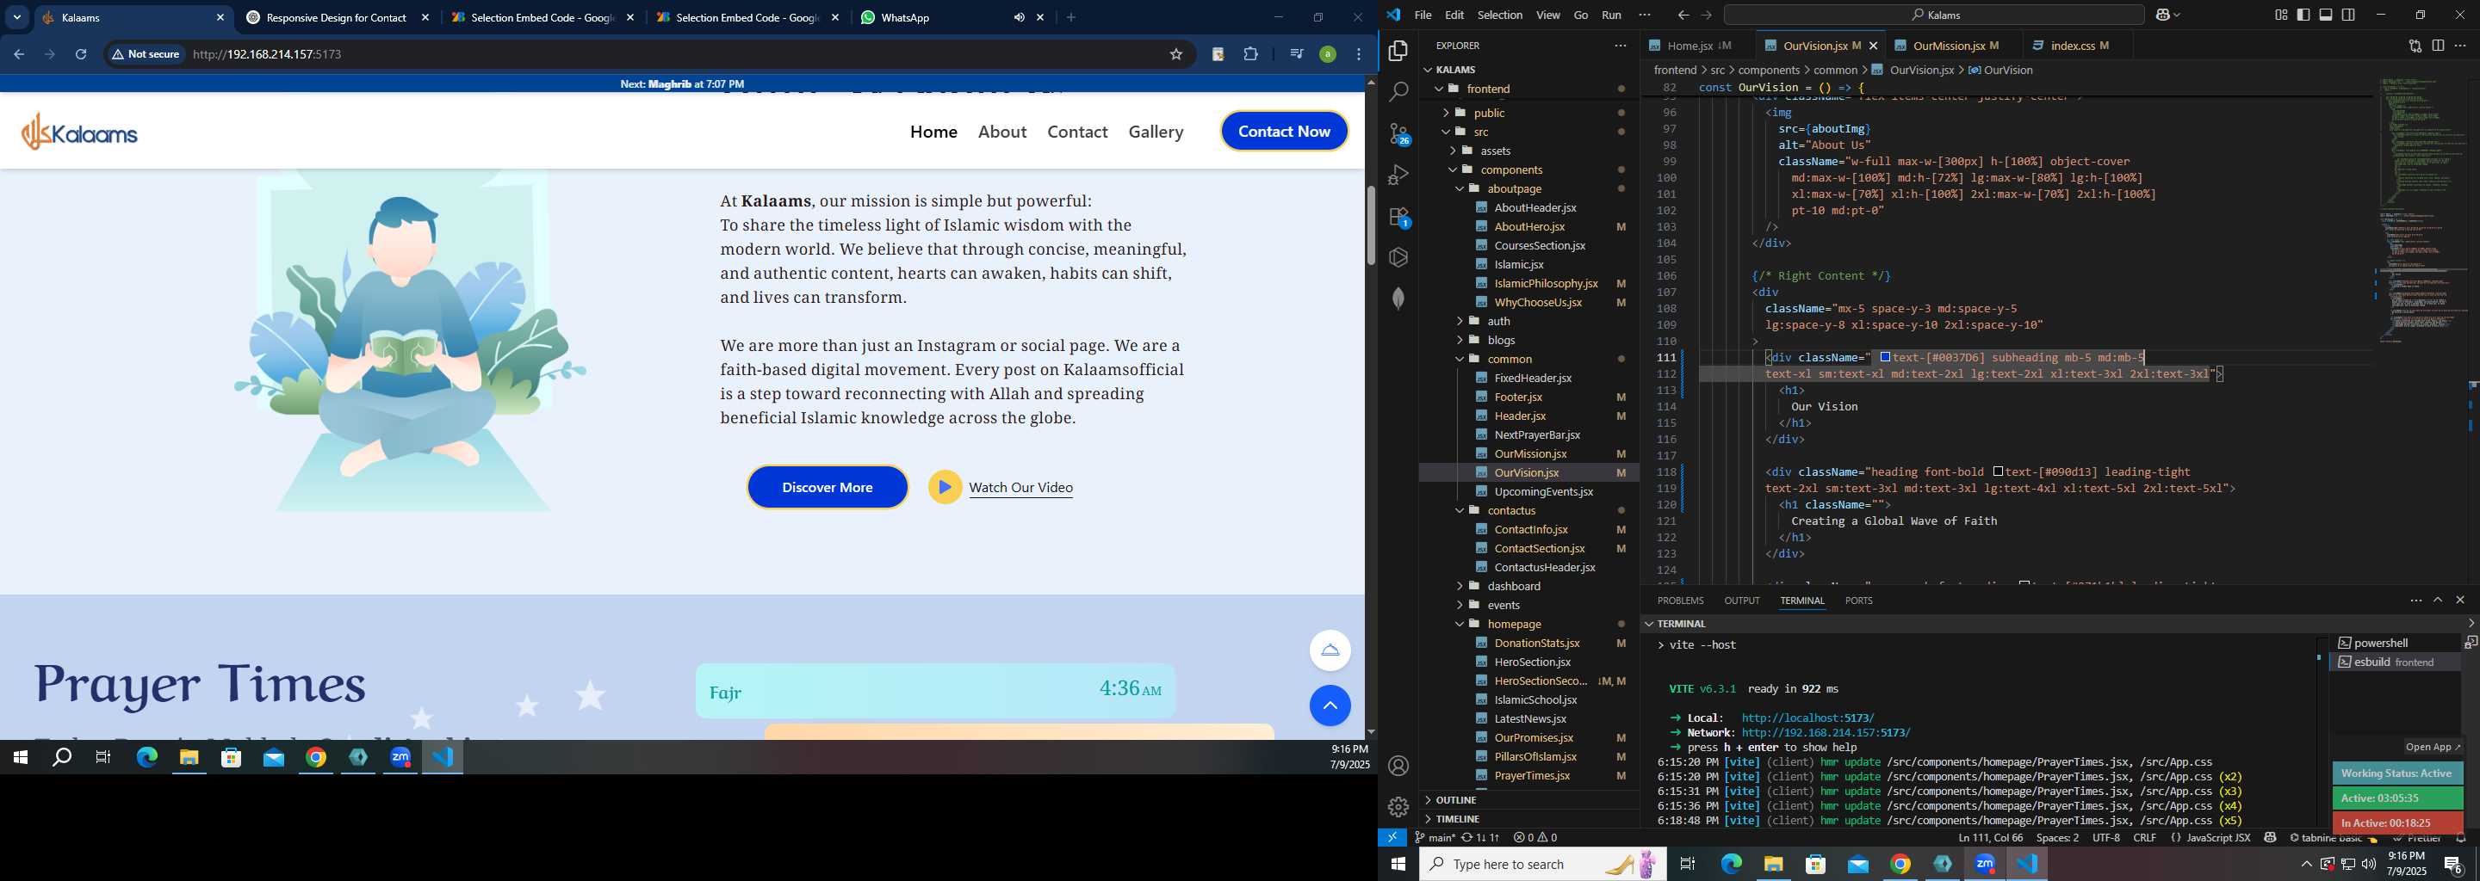Split the editor to the right
2480x881 pixels.
[2438, 46]
